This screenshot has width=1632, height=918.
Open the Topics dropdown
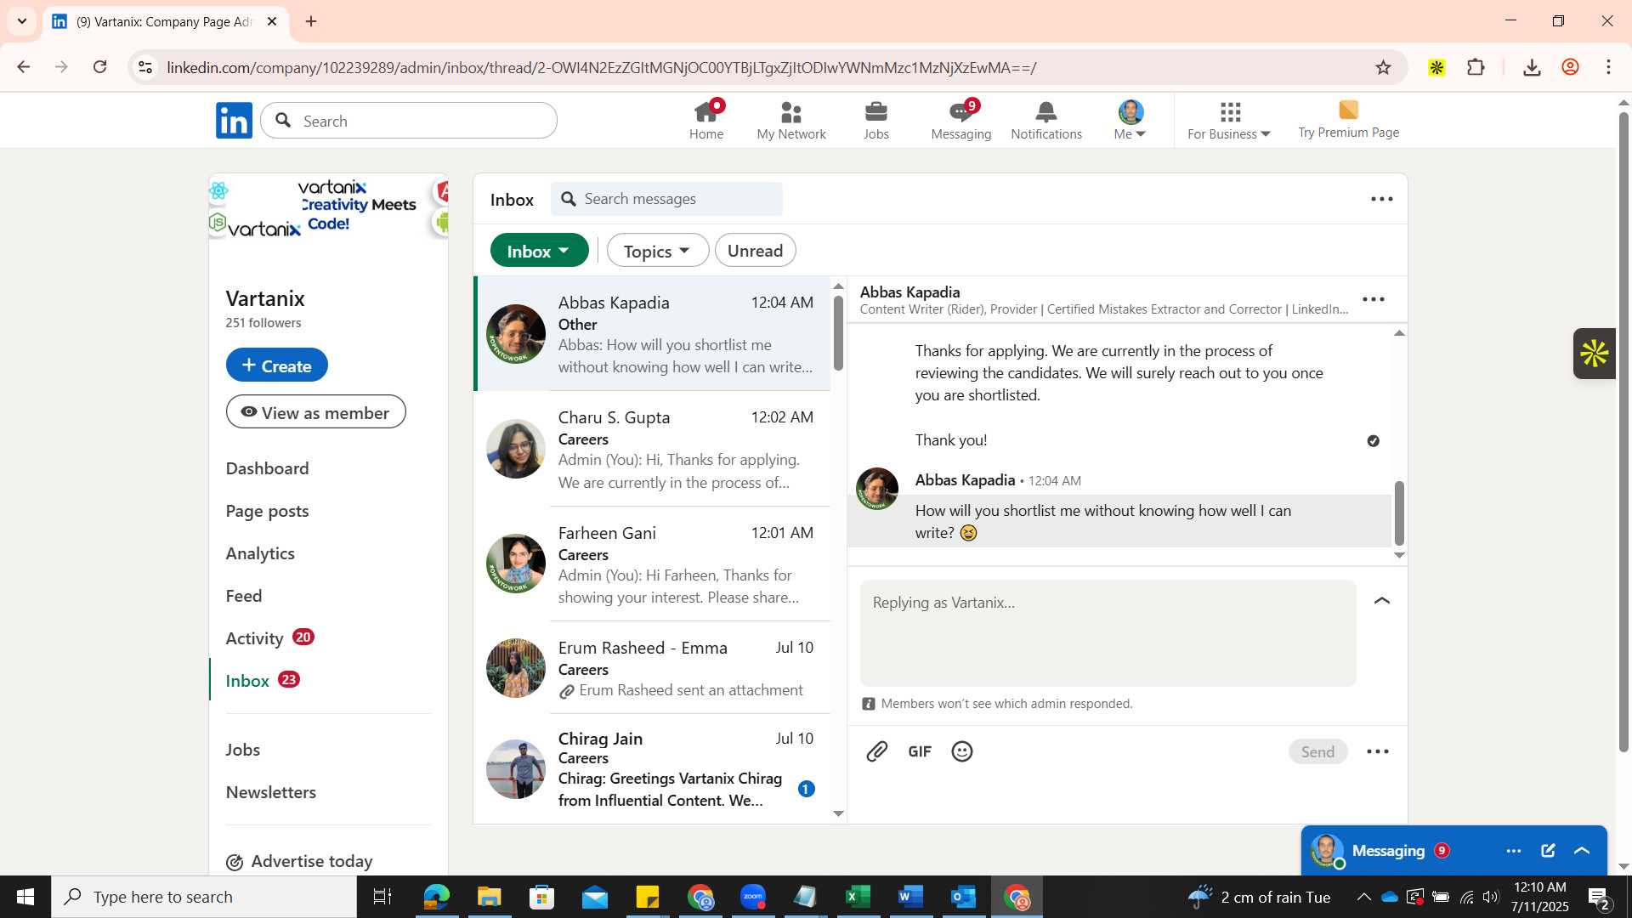click(657, 251)
